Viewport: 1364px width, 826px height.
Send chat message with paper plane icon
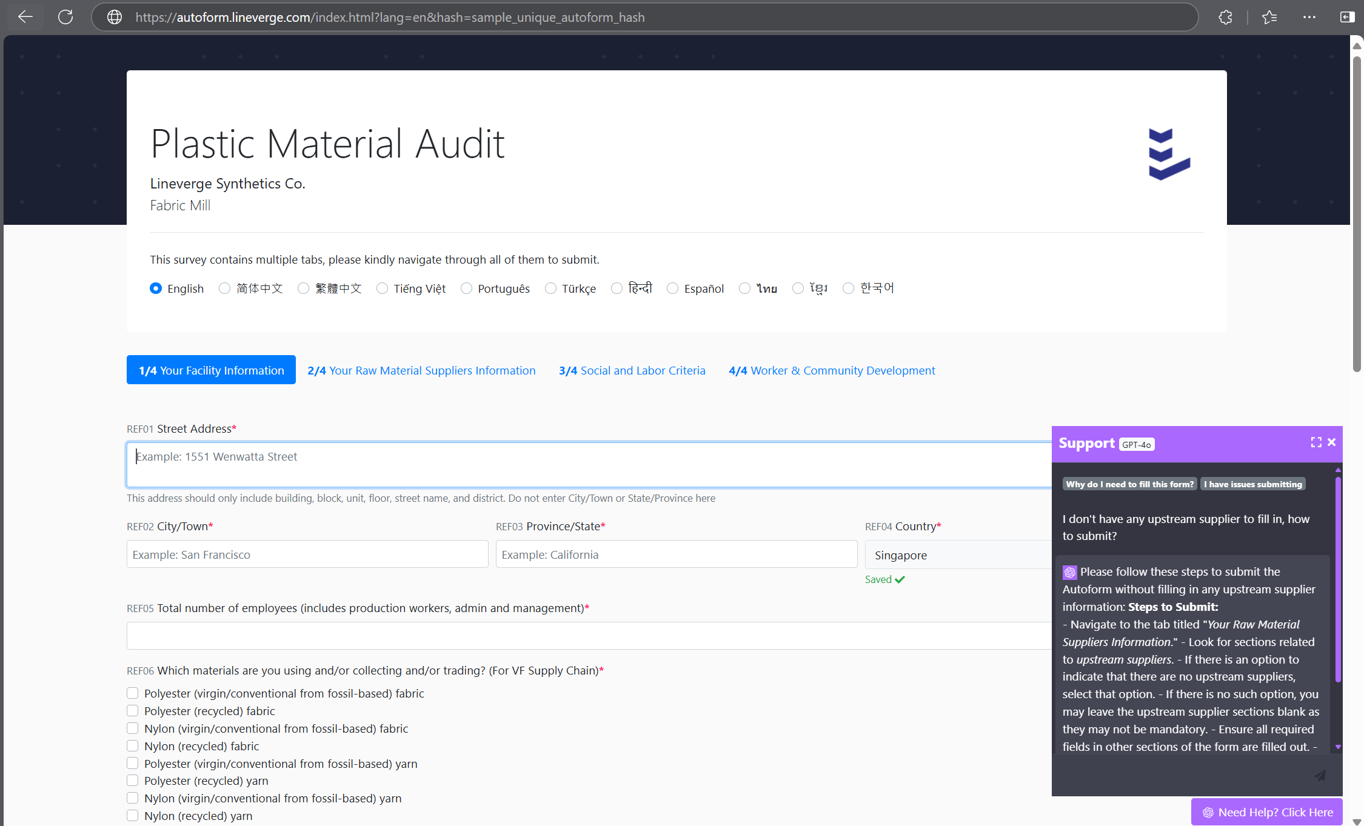(1320, 775)
